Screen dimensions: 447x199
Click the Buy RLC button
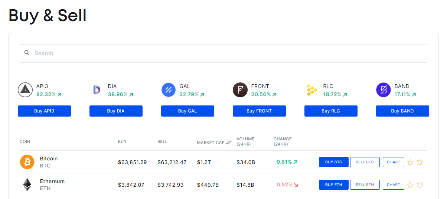(331, 111)
